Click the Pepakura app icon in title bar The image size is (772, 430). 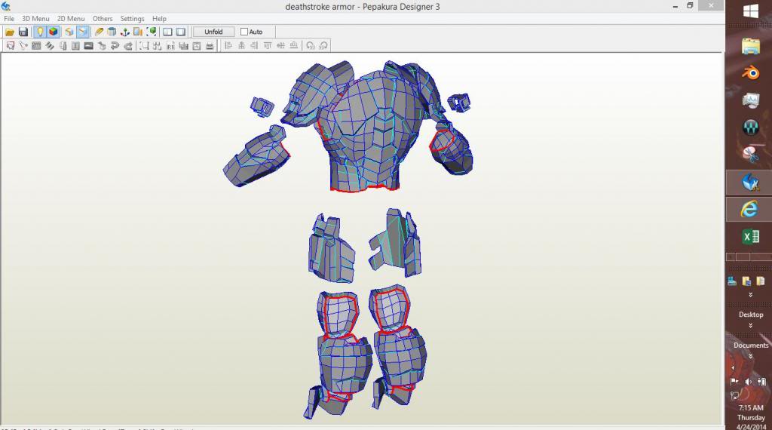pos(5,6)
